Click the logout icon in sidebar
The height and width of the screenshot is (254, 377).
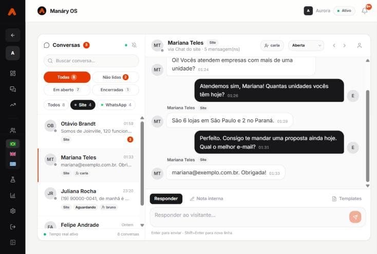(13, 227)
